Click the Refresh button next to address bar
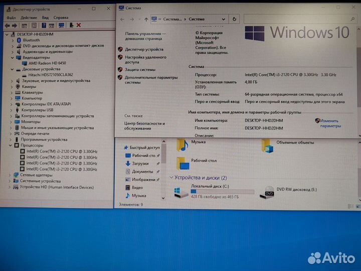 click(x=234, y=19)
